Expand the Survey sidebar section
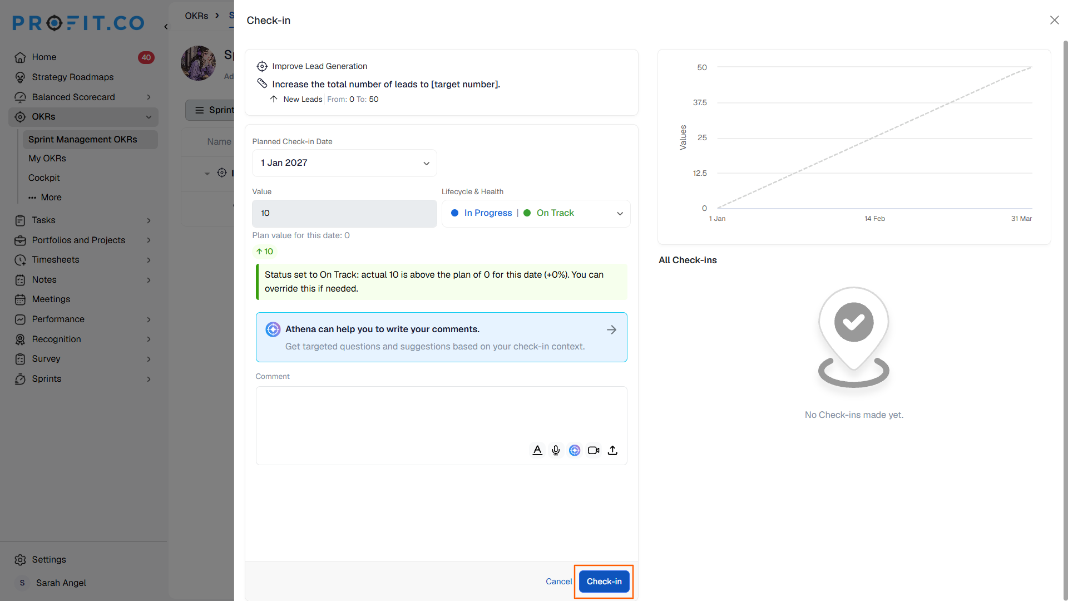The height and width of the screenshot is (601, 1068). pyautogui.click(x=149, y=359)
